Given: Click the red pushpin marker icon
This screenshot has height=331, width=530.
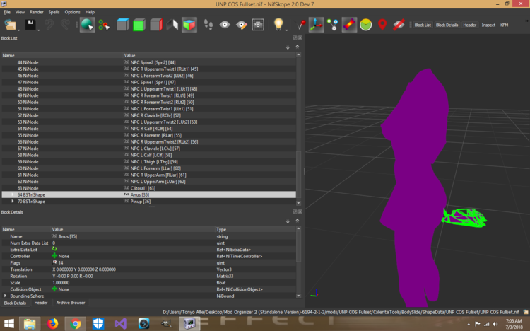Looking at the screenshot, I should (300, 25).
